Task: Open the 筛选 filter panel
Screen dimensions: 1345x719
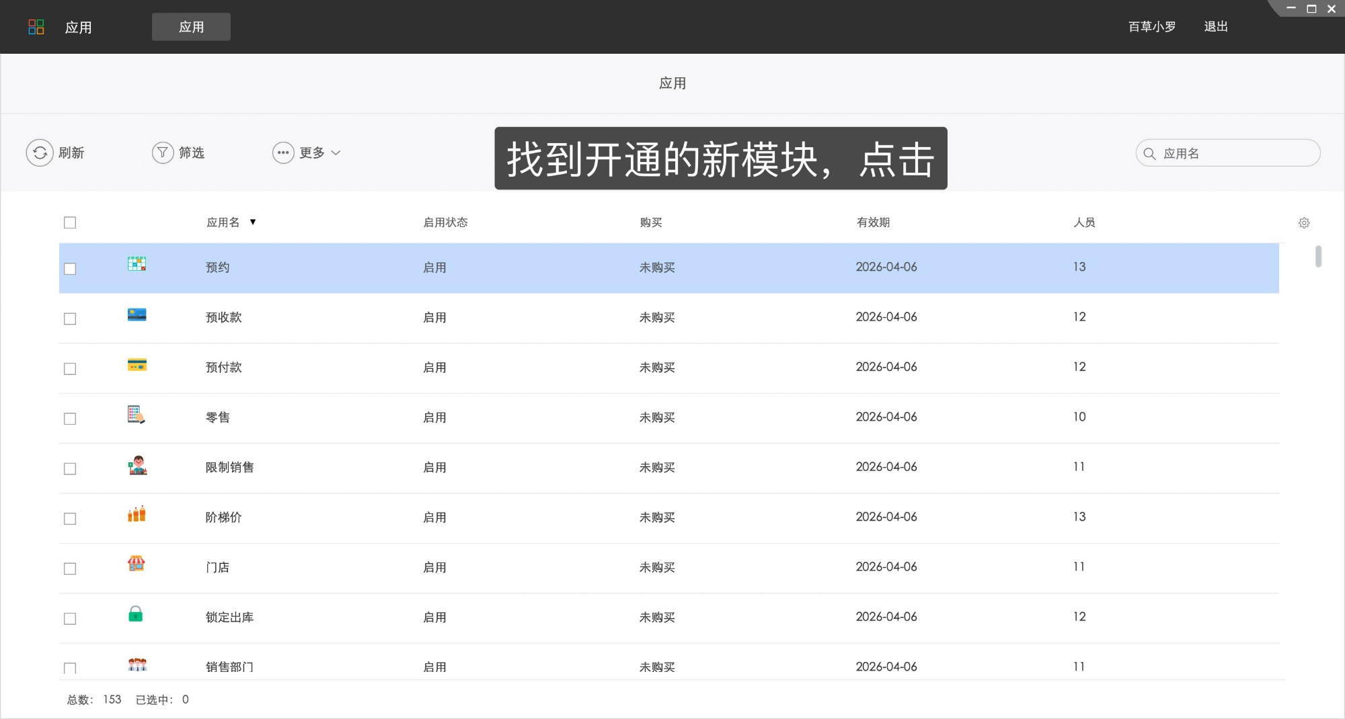Action: point(178,153)
